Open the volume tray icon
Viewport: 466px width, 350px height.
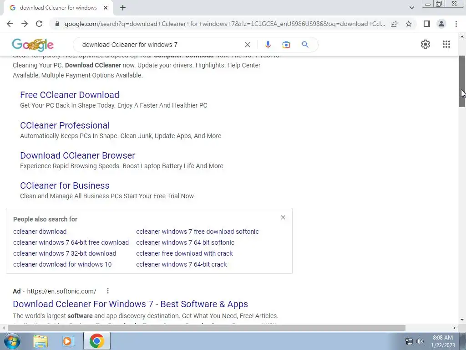click(420, 341)
